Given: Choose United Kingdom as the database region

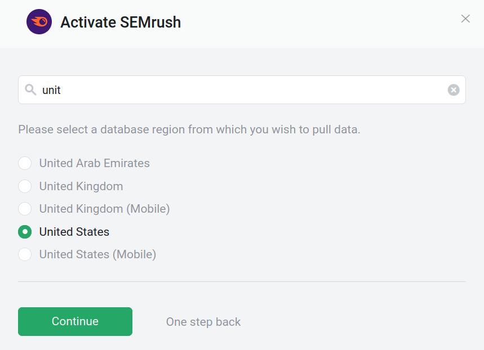Looking at the screenshot, I should coord(25,186).
